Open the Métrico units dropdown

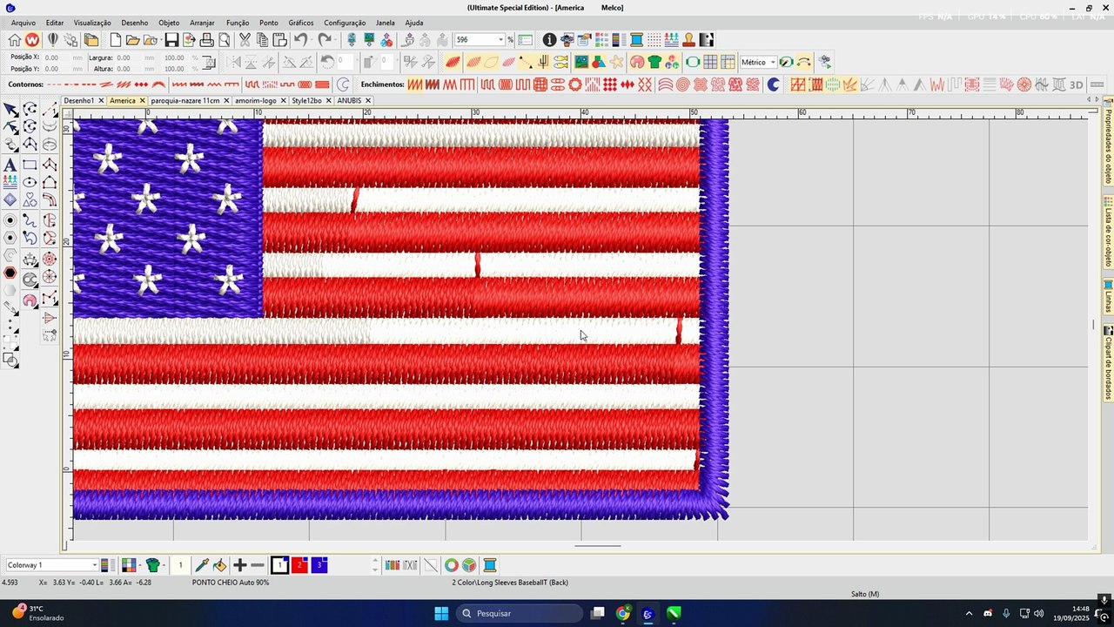pos(773,63)
